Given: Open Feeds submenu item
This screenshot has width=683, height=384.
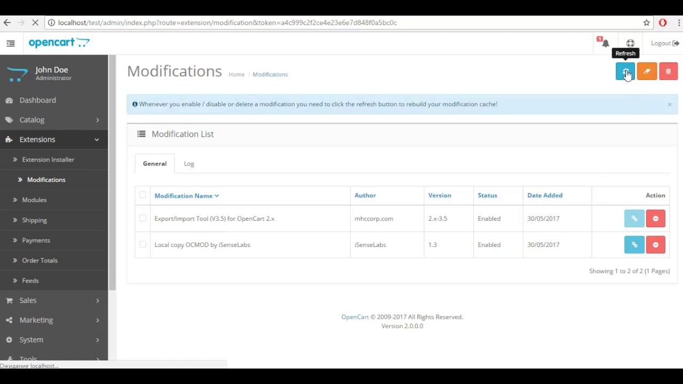Looking at the screenshot, I should pyautogui.click(x=54, y=281).
